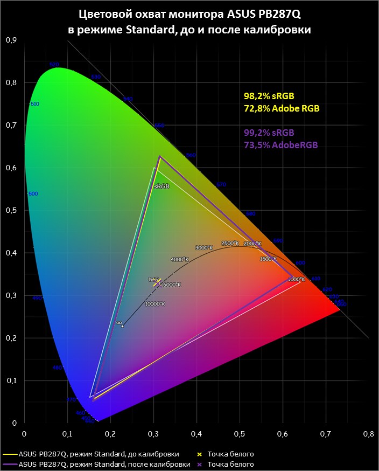
Task: Click the 520 wavelength label at top
Action: [54, 65]
